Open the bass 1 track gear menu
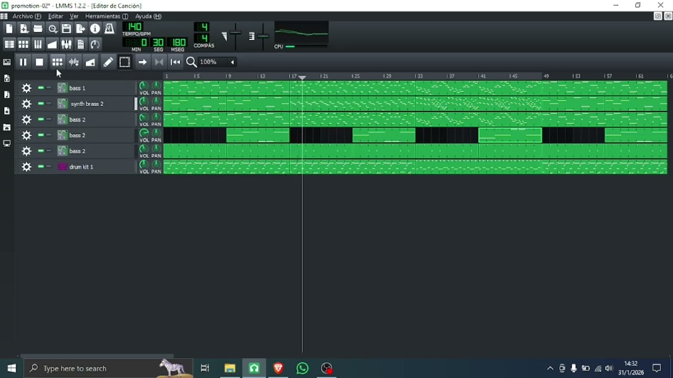673x378 pixels. (x=26, y=88)
